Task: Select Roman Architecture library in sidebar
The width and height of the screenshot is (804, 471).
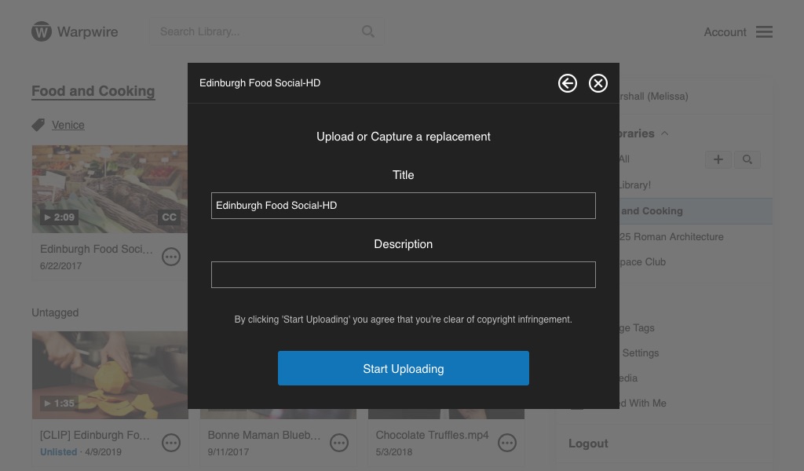Action: (671, 237)
